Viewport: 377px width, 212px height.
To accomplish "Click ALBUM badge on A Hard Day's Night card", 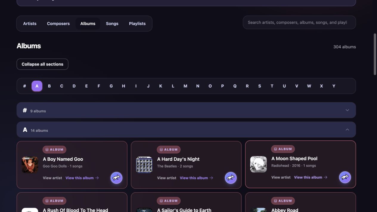I will (169, 149).
